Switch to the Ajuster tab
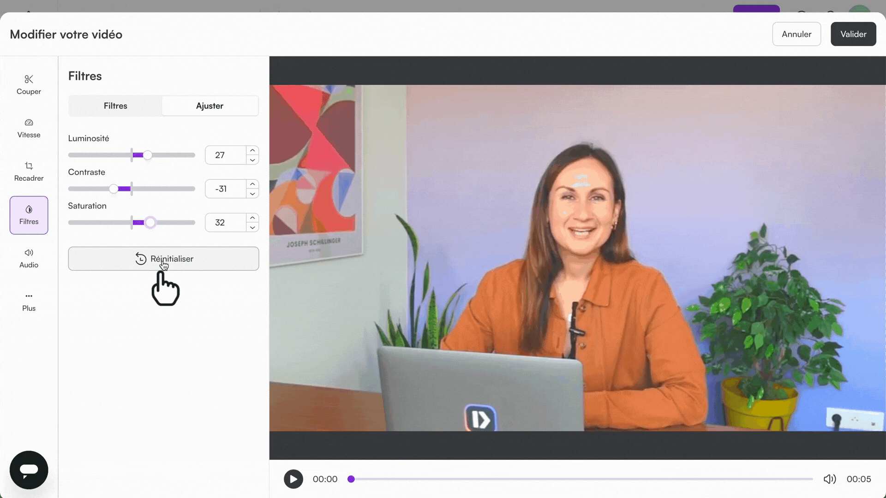886x498 pixels. click(210, 106)
